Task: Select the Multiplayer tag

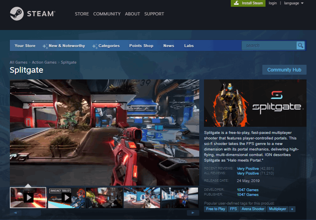Action: pyautogui.click(x=277, y=209)
